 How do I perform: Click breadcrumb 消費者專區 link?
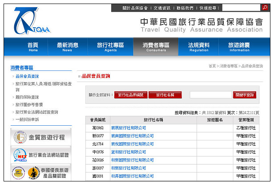tap(229, 66)
